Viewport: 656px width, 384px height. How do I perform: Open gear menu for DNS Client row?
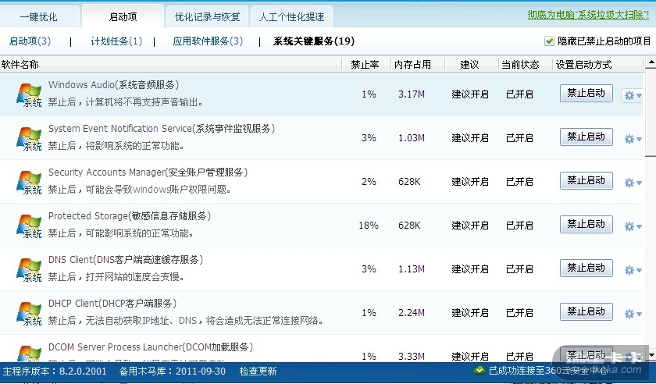coord(633,270)
